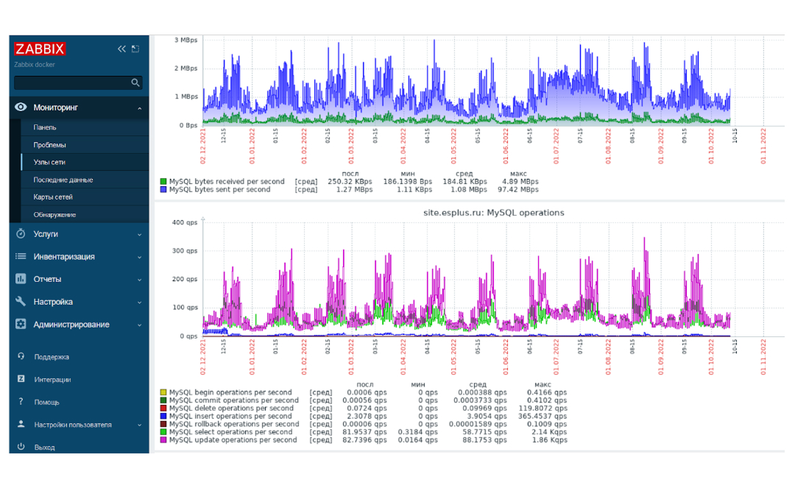
Task: Click the list icon for Инвентаризация
Action: 21,256
